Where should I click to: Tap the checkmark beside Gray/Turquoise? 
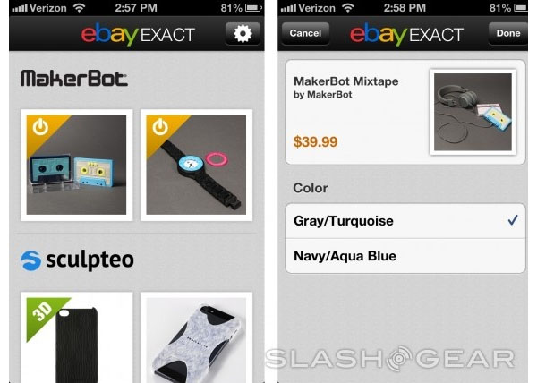(513, 220)
